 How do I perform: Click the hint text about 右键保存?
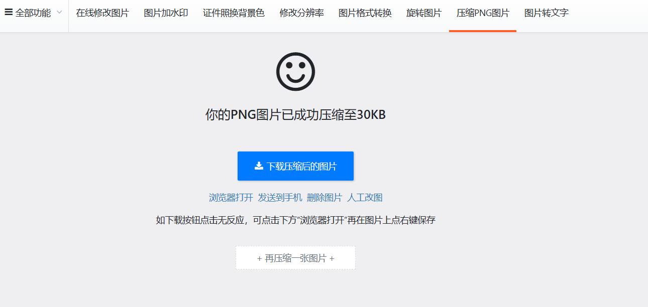tap(295, 220)
